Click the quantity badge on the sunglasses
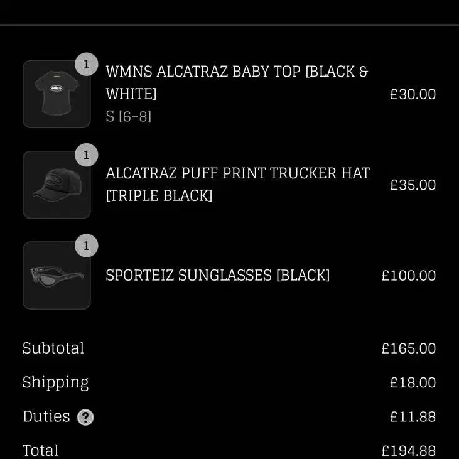The height and width of the screenshot is (459, 459). point(87,246)
